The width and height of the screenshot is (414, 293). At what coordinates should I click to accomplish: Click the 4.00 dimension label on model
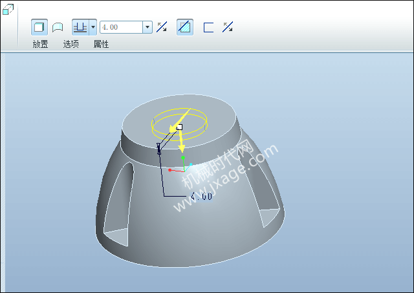(x=201, y=196)
